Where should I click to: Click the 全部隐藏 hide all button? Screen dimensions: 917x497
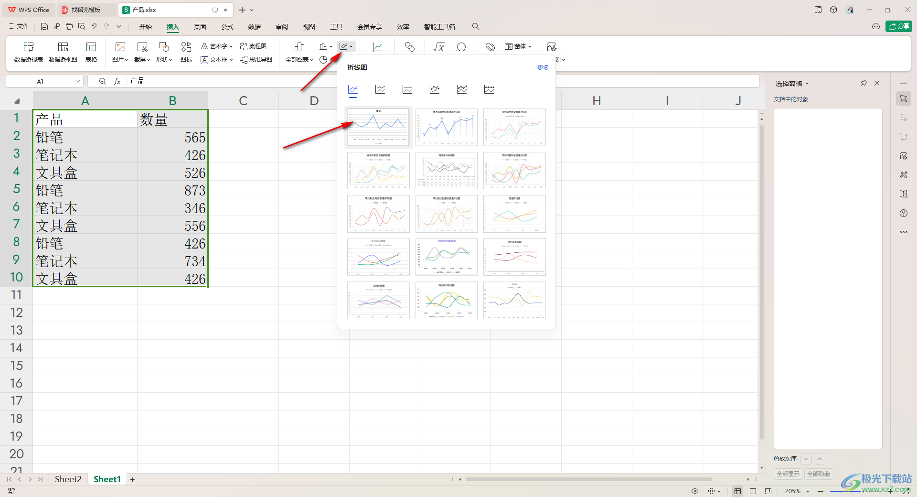[x=819, y=474]
